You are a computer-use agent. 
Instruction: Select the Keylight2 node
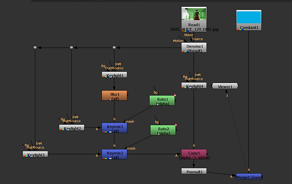(x=72, y=127)
